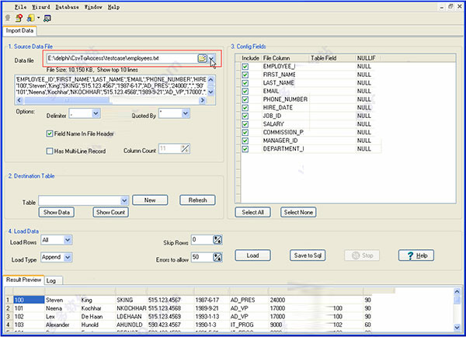This screenshot has width=466, height=337.
Task: Enable Has Multi-Line Record option
Action: point(50,150)
